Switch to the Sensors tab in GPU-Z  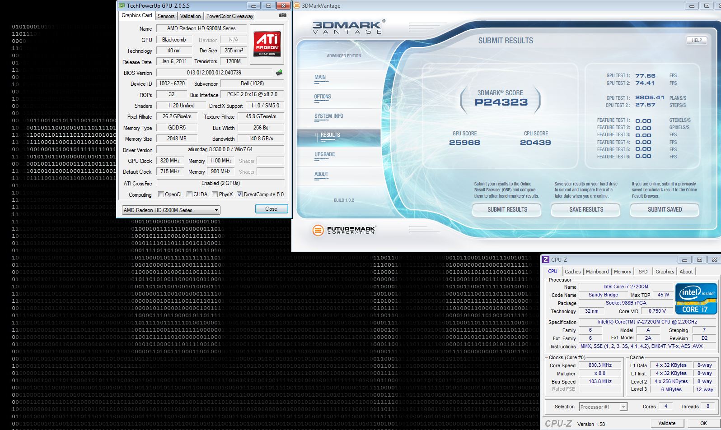(166, 16)
